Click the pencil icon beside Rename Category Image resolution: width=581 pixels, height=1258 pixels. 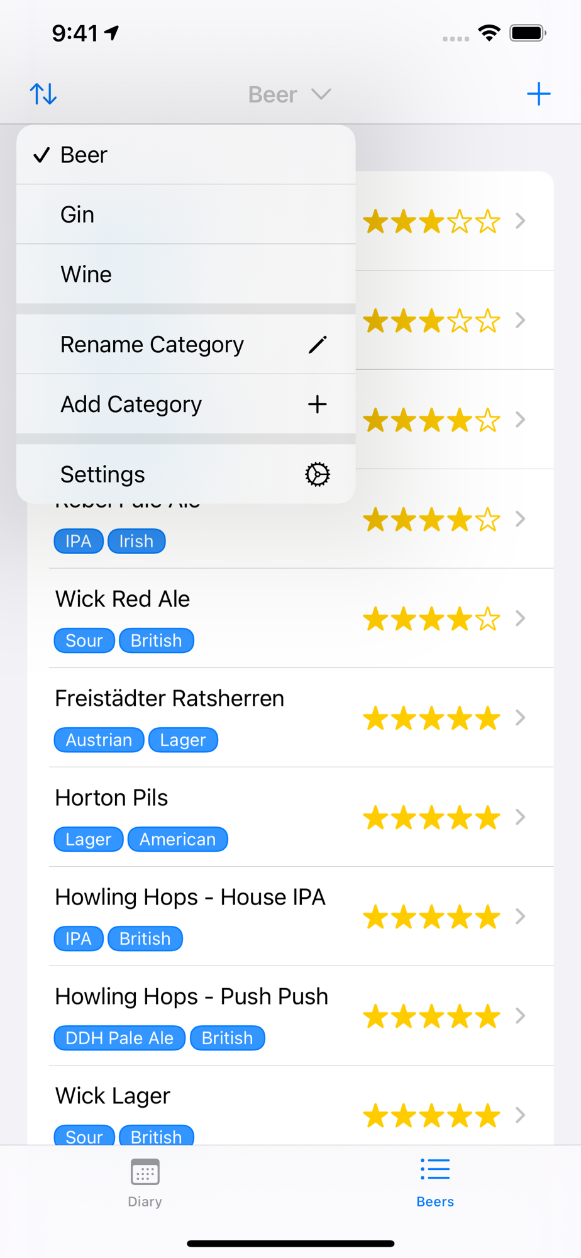click(318, 345)
